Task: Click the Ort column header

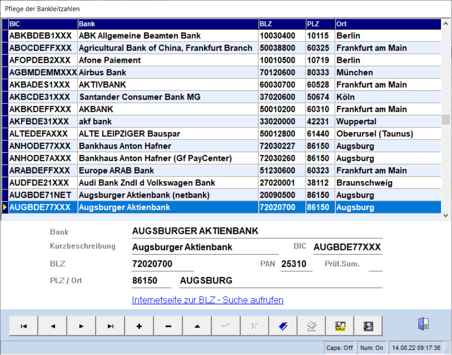Action: pyautogui.click(x=387, y=24)
